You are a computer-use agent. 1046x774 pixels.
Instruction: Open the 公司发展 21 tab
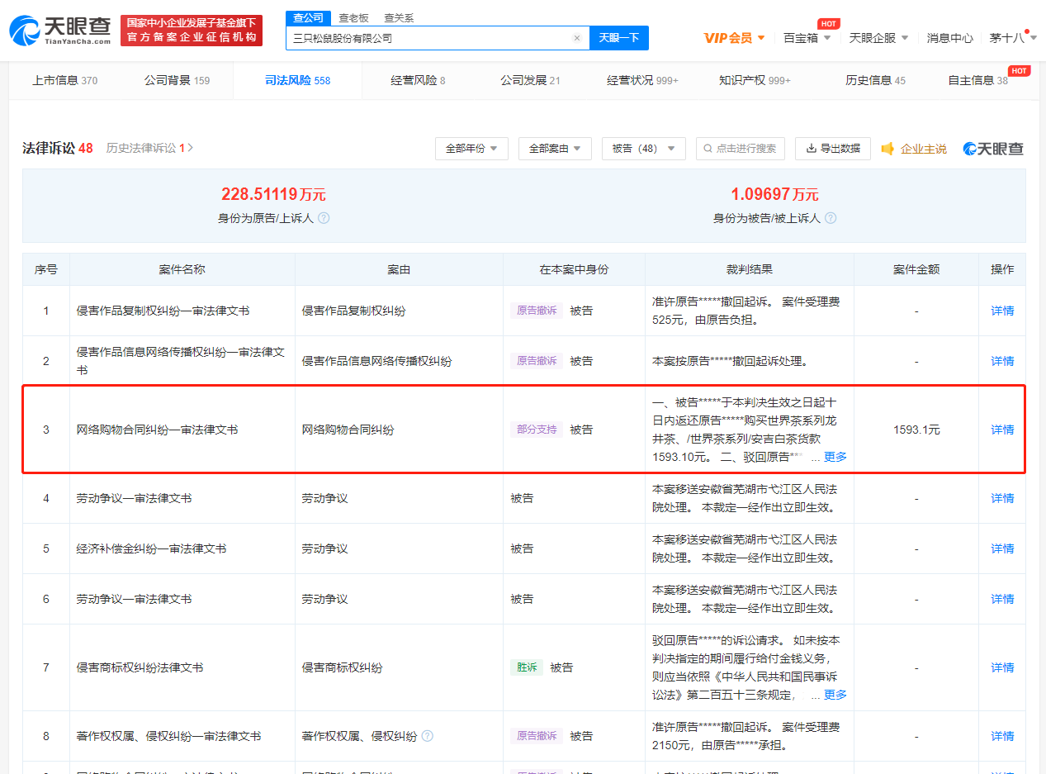point(530,80)
